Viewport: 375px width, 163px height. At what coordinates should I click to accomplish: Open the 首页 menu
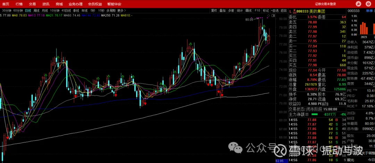coord(6,4)
